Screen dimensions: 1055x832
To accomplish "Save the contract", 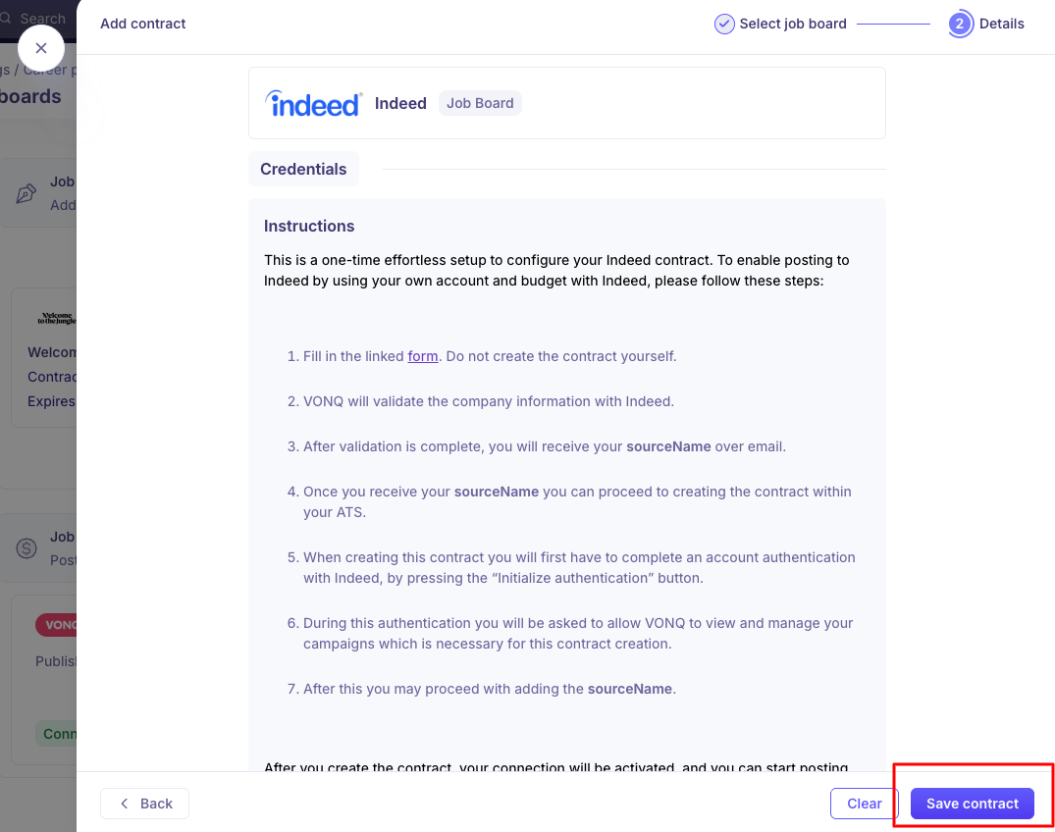I will pos(972,804).
